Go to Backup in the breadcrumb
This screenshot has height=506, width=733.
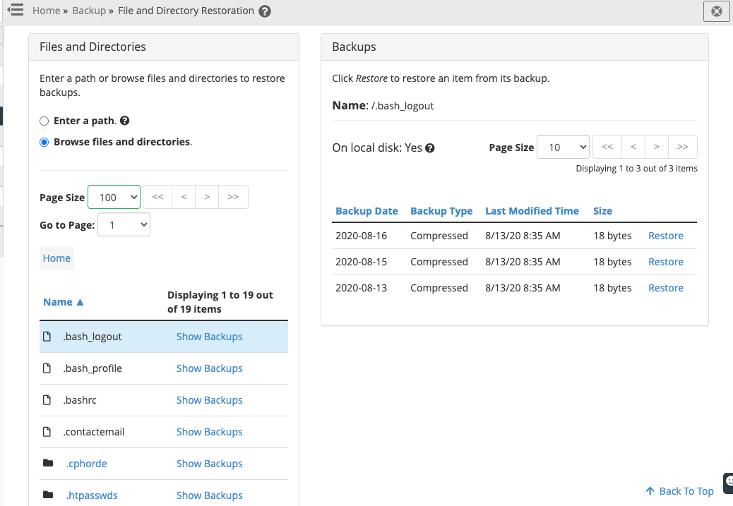click(x=88, y=11)
